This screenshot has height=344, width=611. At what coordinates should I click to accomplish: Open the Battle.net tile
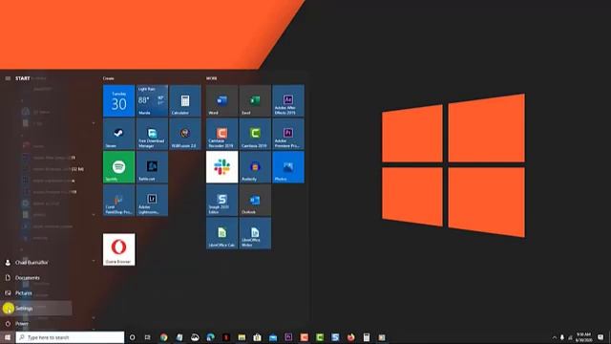(152, 167)
